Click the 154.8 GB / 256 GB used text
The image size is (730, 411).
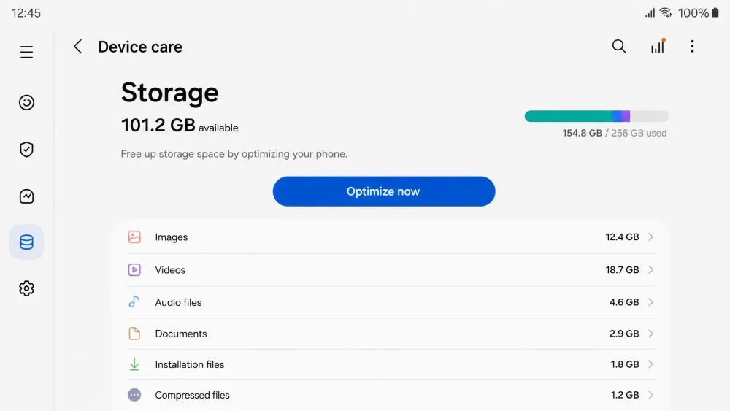pyautogui.click(x=615, y=133)
